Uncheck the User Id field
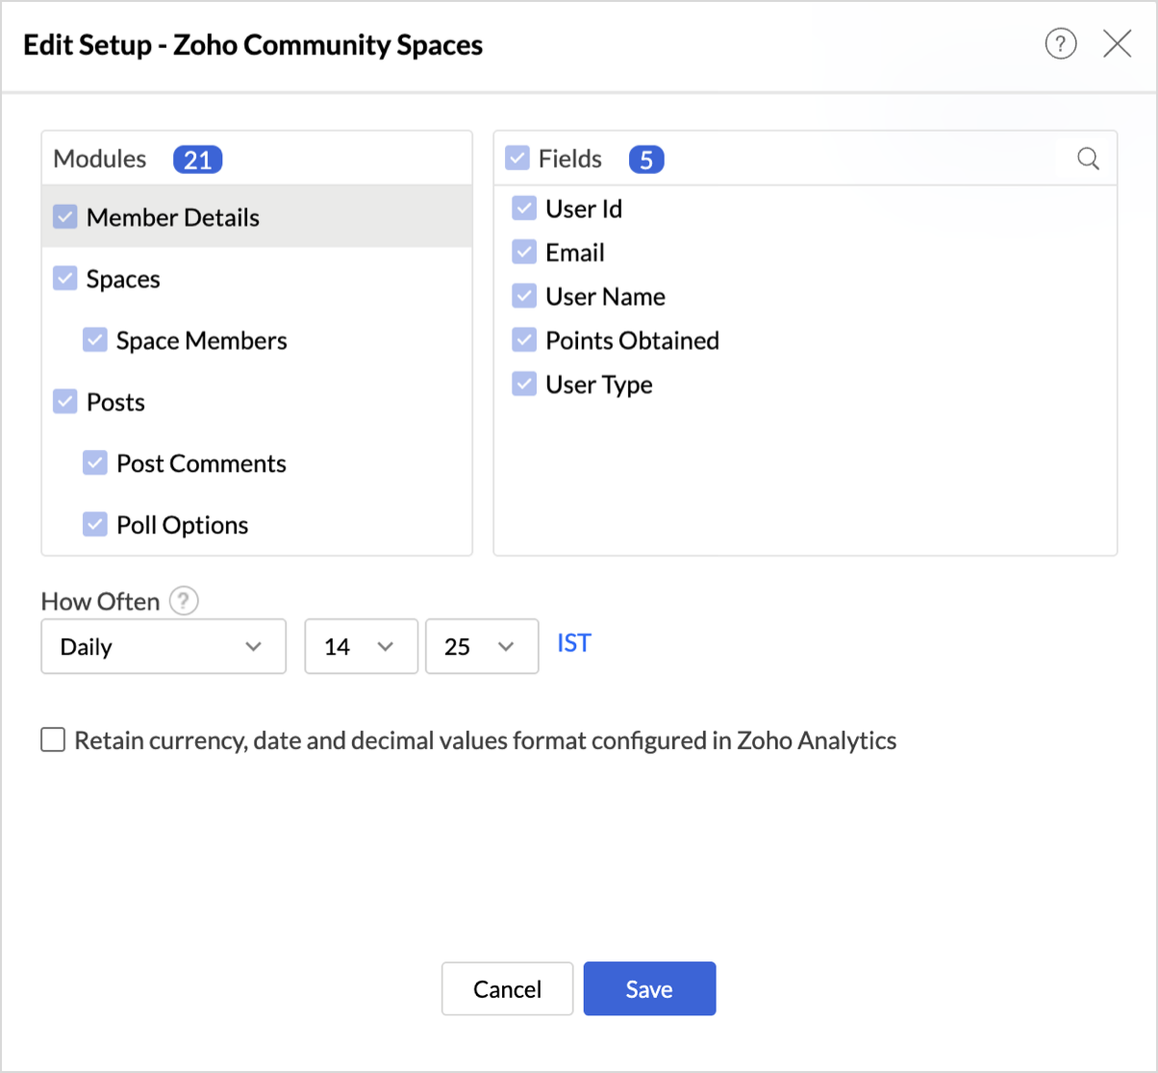1158x1073 pixels. pyautogui.click(x=524, y=209)
